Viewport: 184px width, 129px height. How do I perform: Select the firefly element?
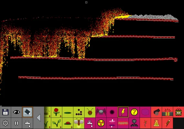coord(79,123)
